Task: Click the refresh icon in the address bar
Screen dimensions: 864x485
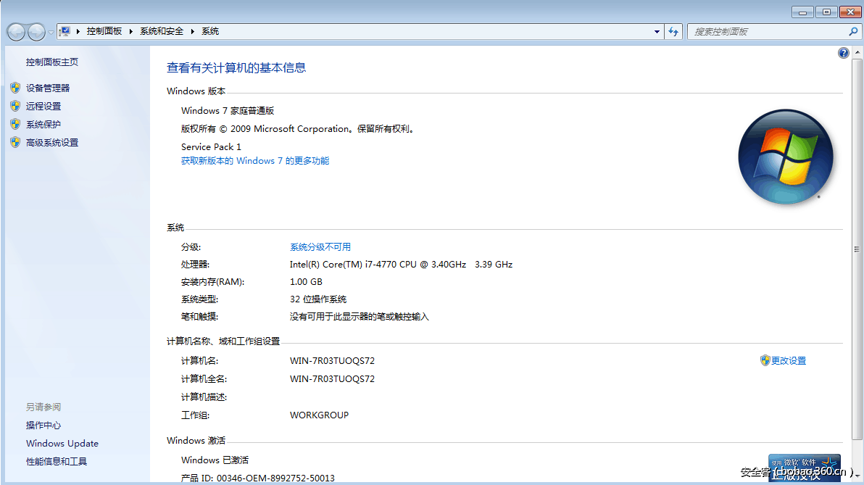Action: tap(673, 31)
